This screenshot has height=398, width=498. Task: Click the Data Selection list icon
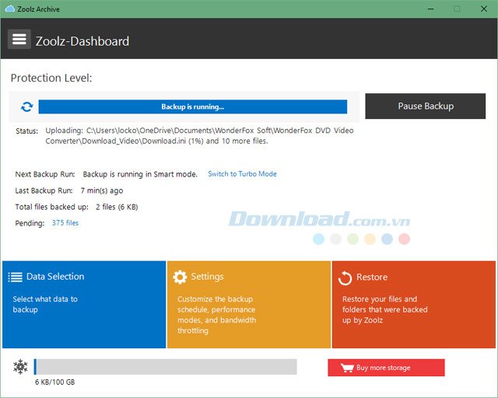(x=16, y=277)
